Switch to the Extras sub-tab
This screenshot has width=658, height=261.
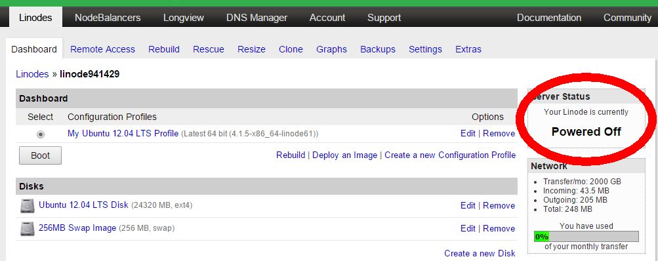468,49
